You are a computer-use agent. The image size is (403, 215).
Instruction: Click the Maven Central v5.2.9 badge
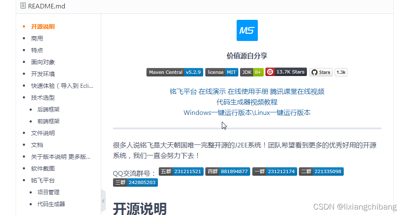[175, 72]
